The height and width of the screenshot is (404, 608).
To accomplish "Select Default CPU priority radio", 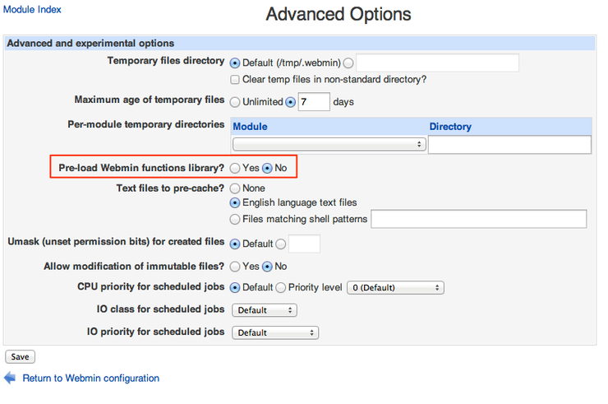I will click(x=235, y=287).
